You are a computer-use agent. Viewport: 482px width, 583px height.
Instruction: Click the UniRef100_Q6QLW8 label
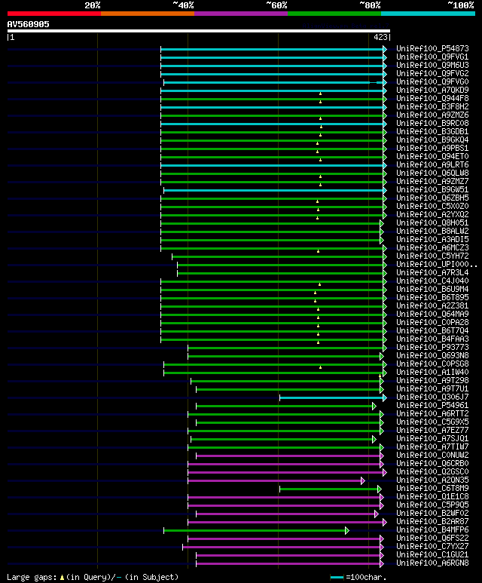[432, 173]
